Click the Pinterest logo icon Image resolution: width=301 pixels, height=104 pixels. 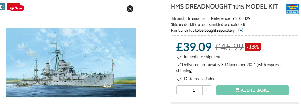tap(12, 8)
